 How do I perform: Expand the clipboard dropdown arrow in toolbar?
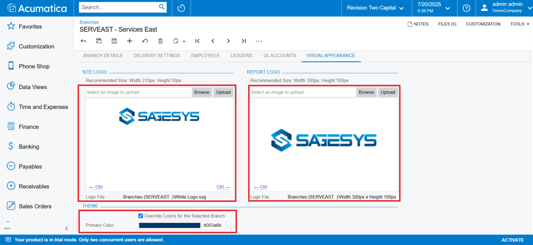(184, 41)
